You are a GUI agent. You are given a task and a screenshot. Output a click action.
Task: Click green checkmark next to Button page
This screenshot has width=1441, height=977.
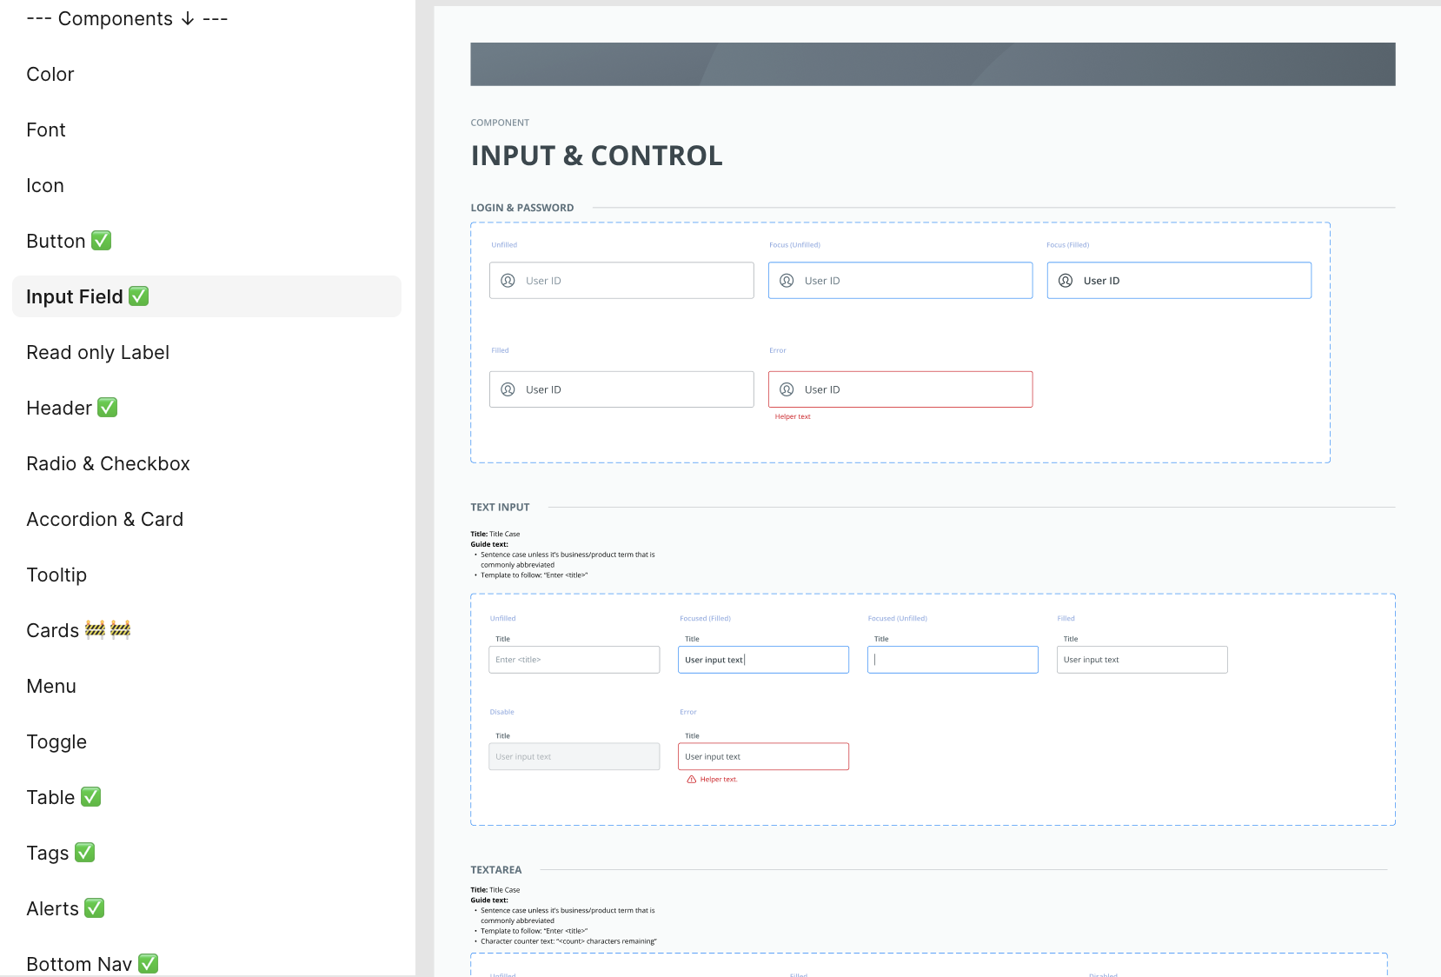(102, 241)
